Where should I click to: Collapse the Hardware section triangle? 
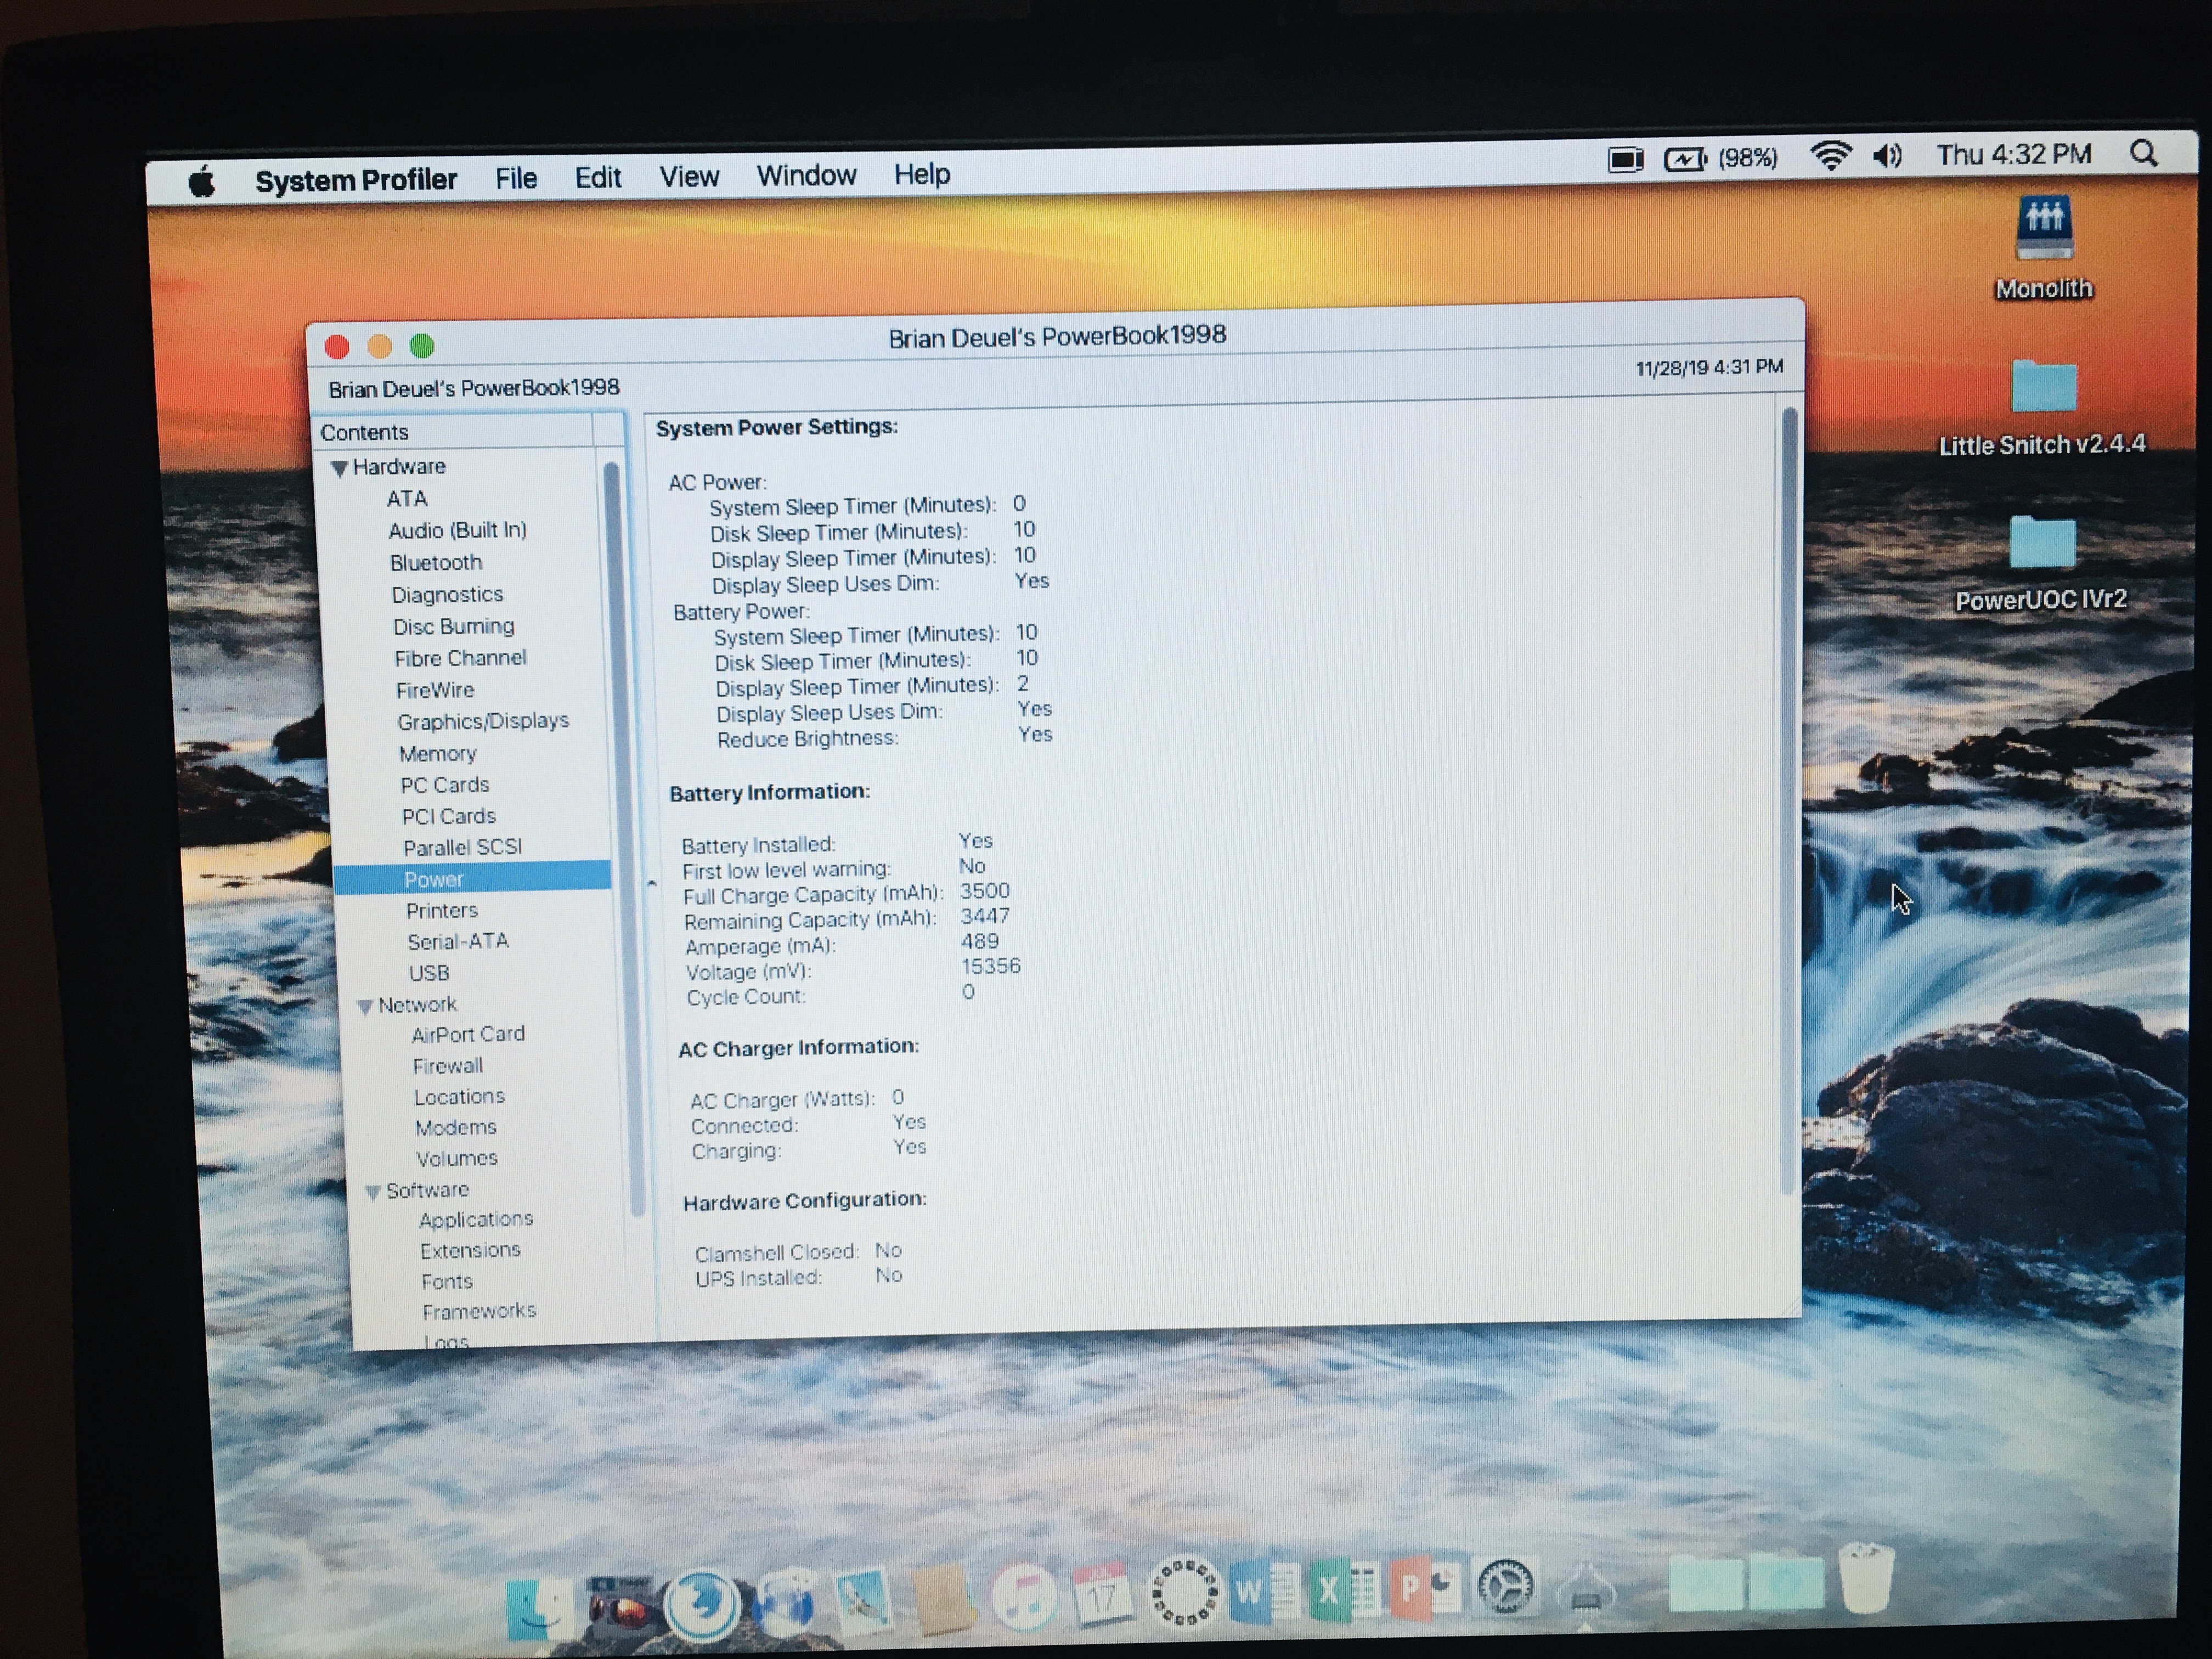(339, 468)
